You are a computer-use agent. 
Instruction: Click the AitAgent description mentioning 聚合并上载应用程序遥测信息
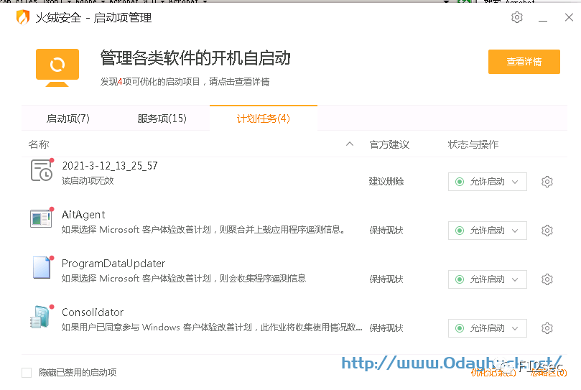(203, 230)
